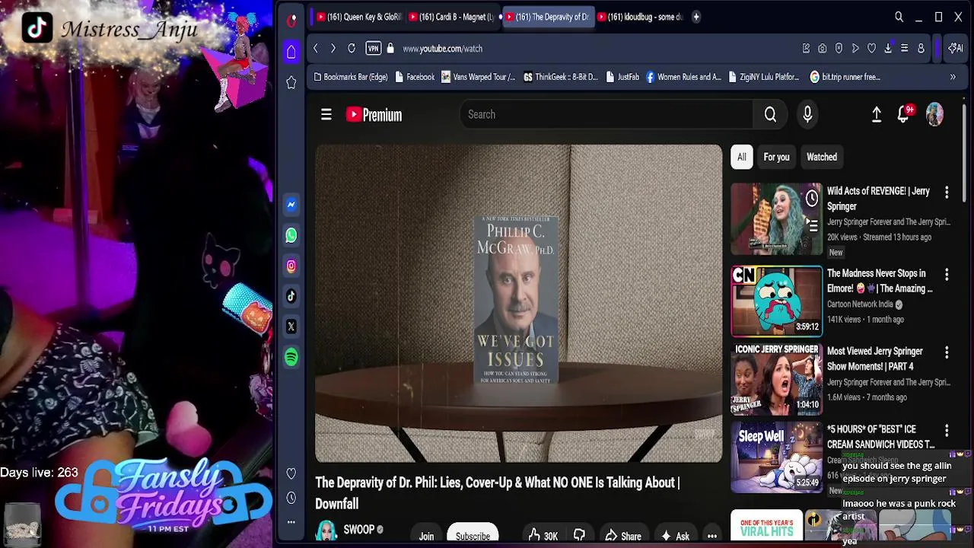Open The Madness Never Stops thumbnail
Viewport: 974px width, 548px height.
click(x=776, y=301)
